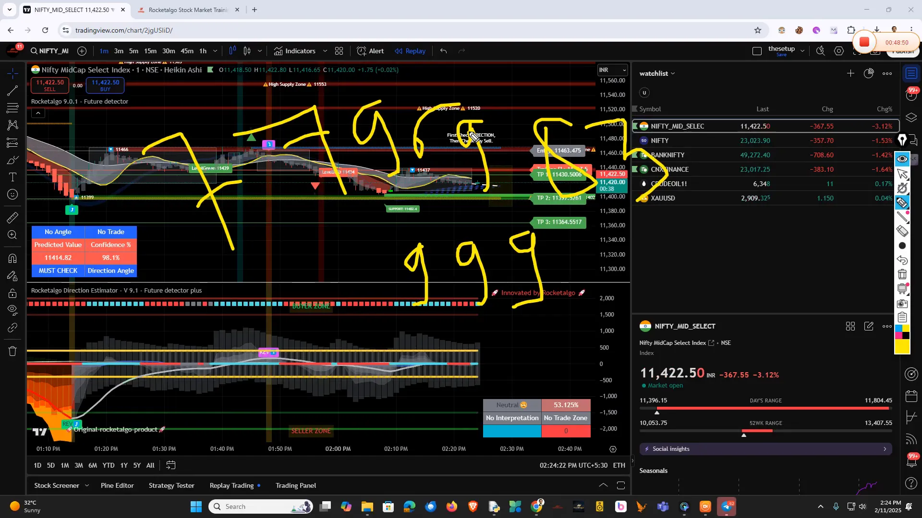The width and height of the screenshot is (922, 518).
Task: Switch to the Strategy Tester tab
Action: (171, 485)
